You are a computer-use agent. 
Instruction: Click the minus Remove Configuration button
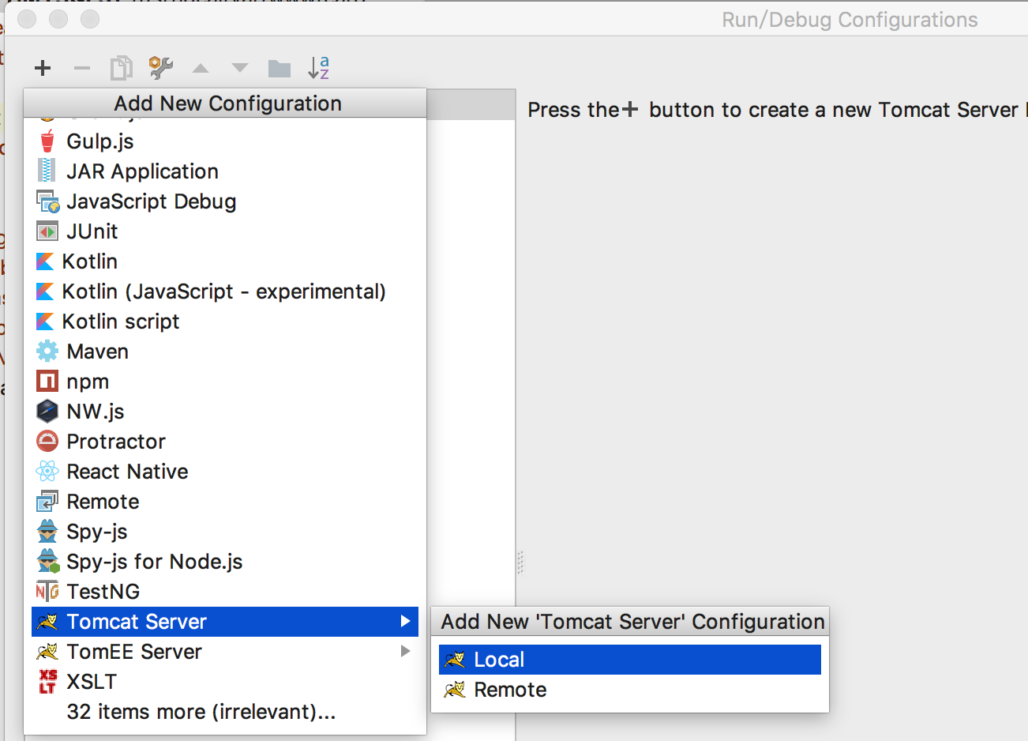pos(82,69)
